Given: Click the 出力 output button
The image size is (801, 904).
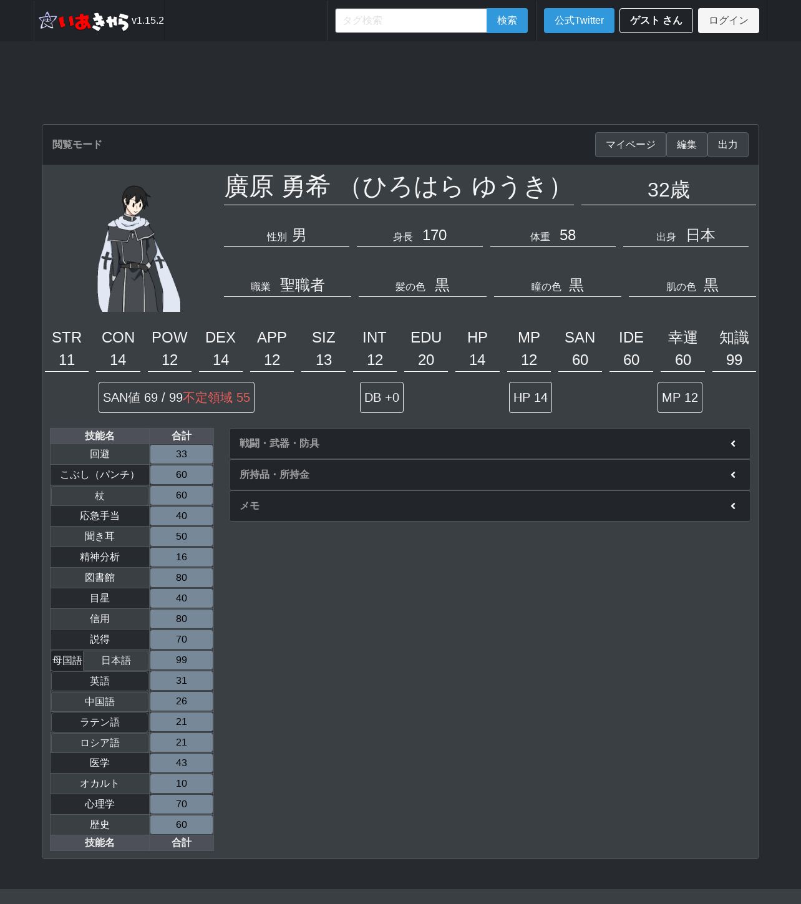Looking at the screenshot, I should 728,145.
